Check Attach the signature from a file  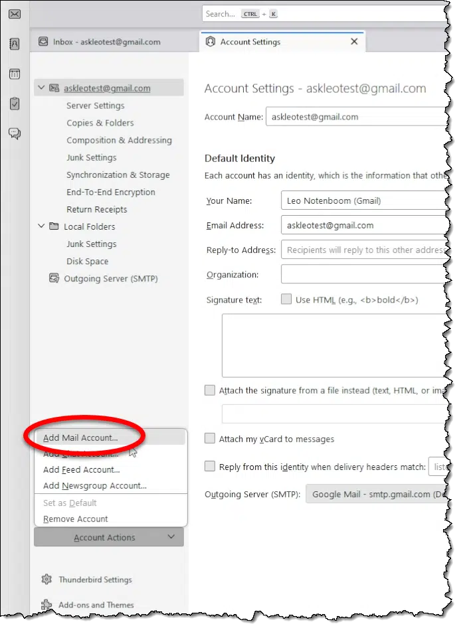click(210, 390)
